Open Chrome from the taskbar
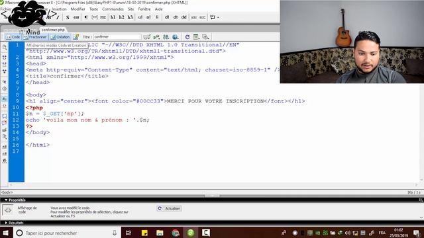Screen dimensions: 424x238 point(175,233)
